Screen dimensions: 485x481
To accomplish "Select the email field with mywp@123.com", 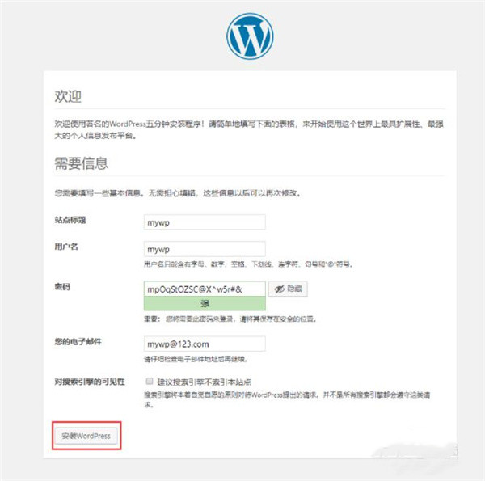I will tap(205, 344).
